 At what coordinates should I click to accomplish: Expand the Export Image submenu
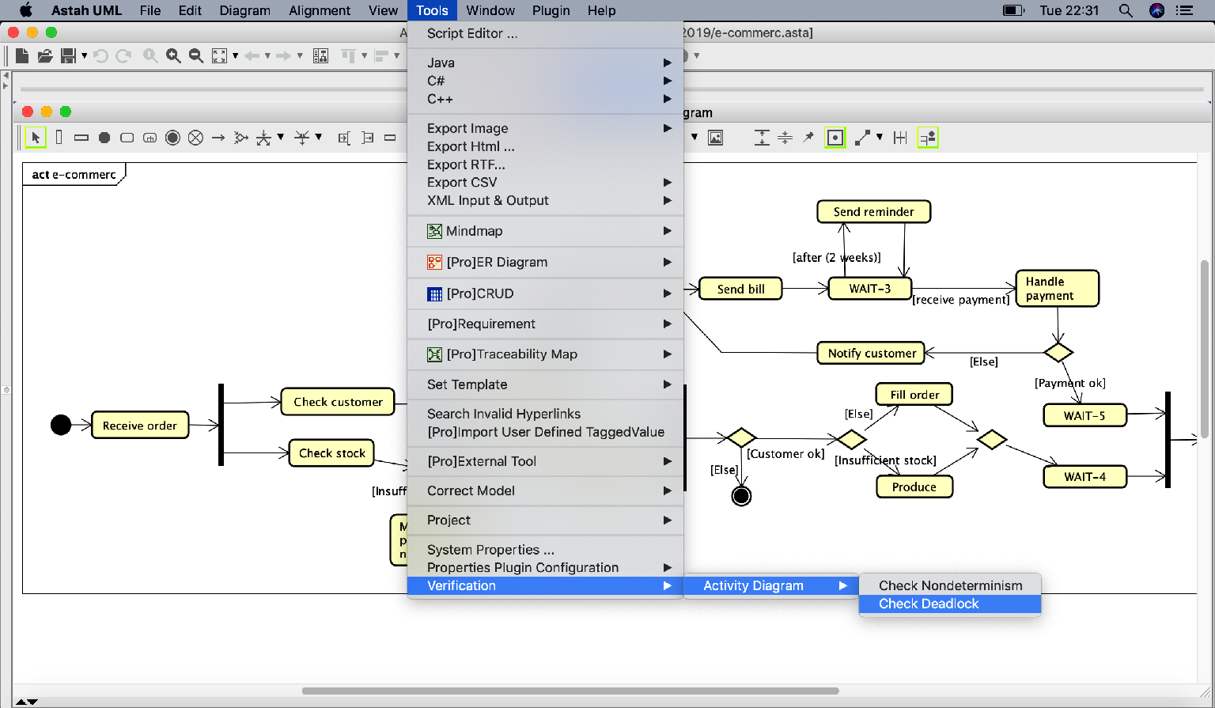tap(545, 128)
